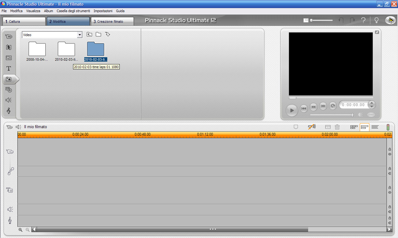The height and width of the screenshot is (238, 398).
Task: Click the curved arrow album icon
Action: [x=108, y=34]
